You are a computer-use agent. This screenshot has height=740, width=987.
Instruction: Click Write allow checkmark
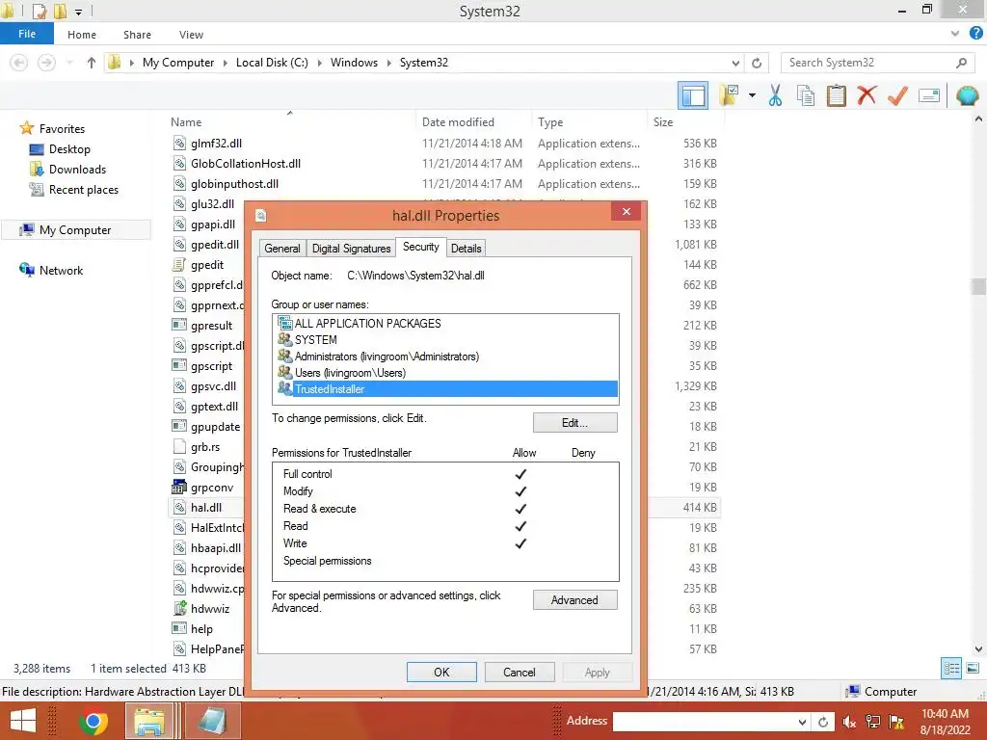(520, 543)
